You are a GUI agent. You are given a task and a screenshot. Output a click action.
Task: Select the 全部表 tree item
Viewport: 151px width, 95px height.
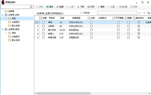11,11
